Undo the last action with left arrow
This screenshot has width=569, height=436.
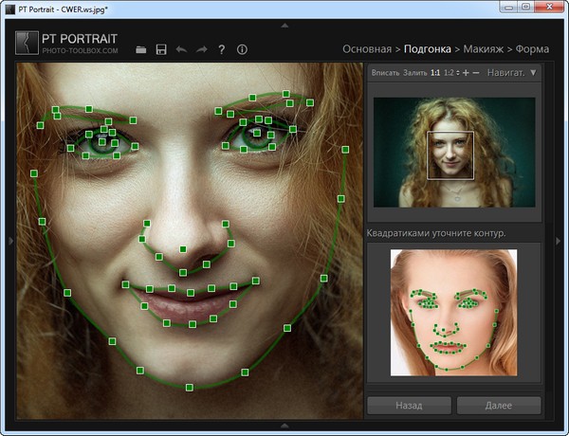point(181,49)
